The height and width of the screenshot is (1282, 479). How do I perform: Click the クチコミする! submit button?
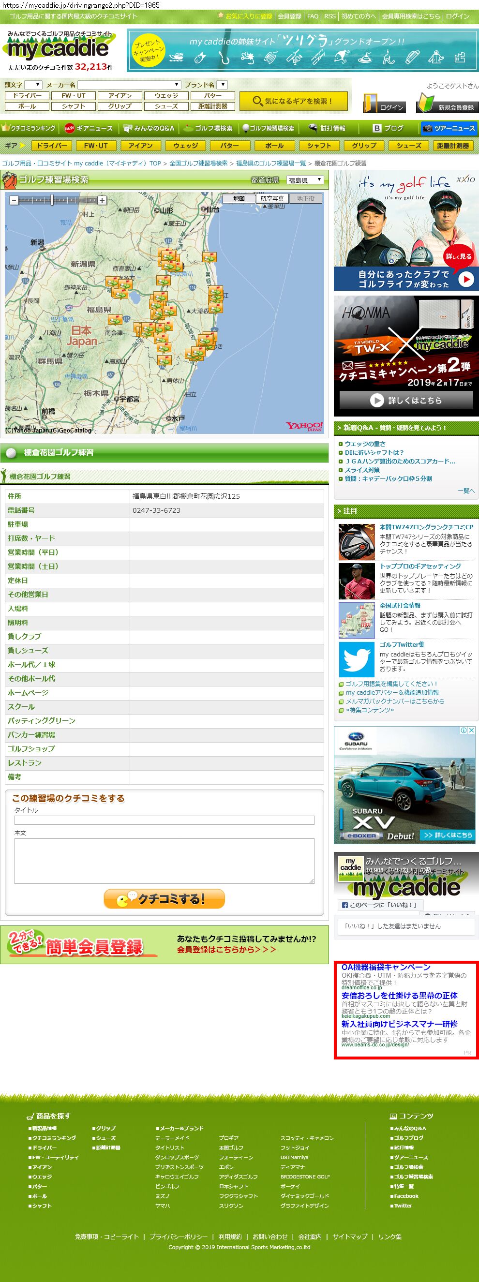165,899
